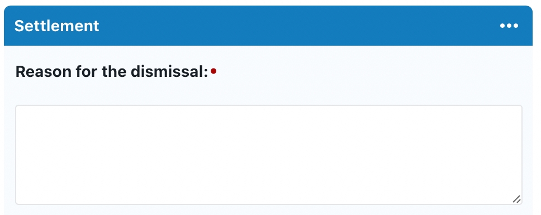The image size is (541, 215).
Task: Click the diagonal-lines grip on the text box
Action: 516,199
